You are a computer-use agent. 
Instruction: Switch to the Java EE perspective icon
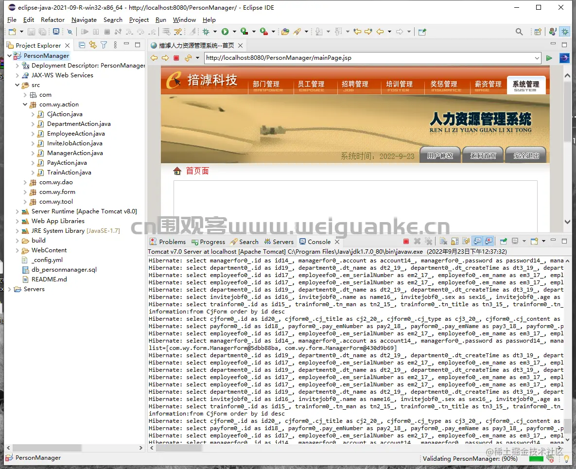point(553,32)
